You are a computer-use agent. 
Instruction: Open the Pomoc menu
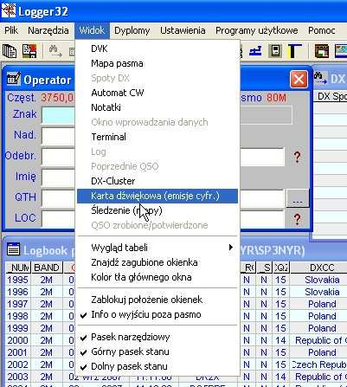[321, 30]
